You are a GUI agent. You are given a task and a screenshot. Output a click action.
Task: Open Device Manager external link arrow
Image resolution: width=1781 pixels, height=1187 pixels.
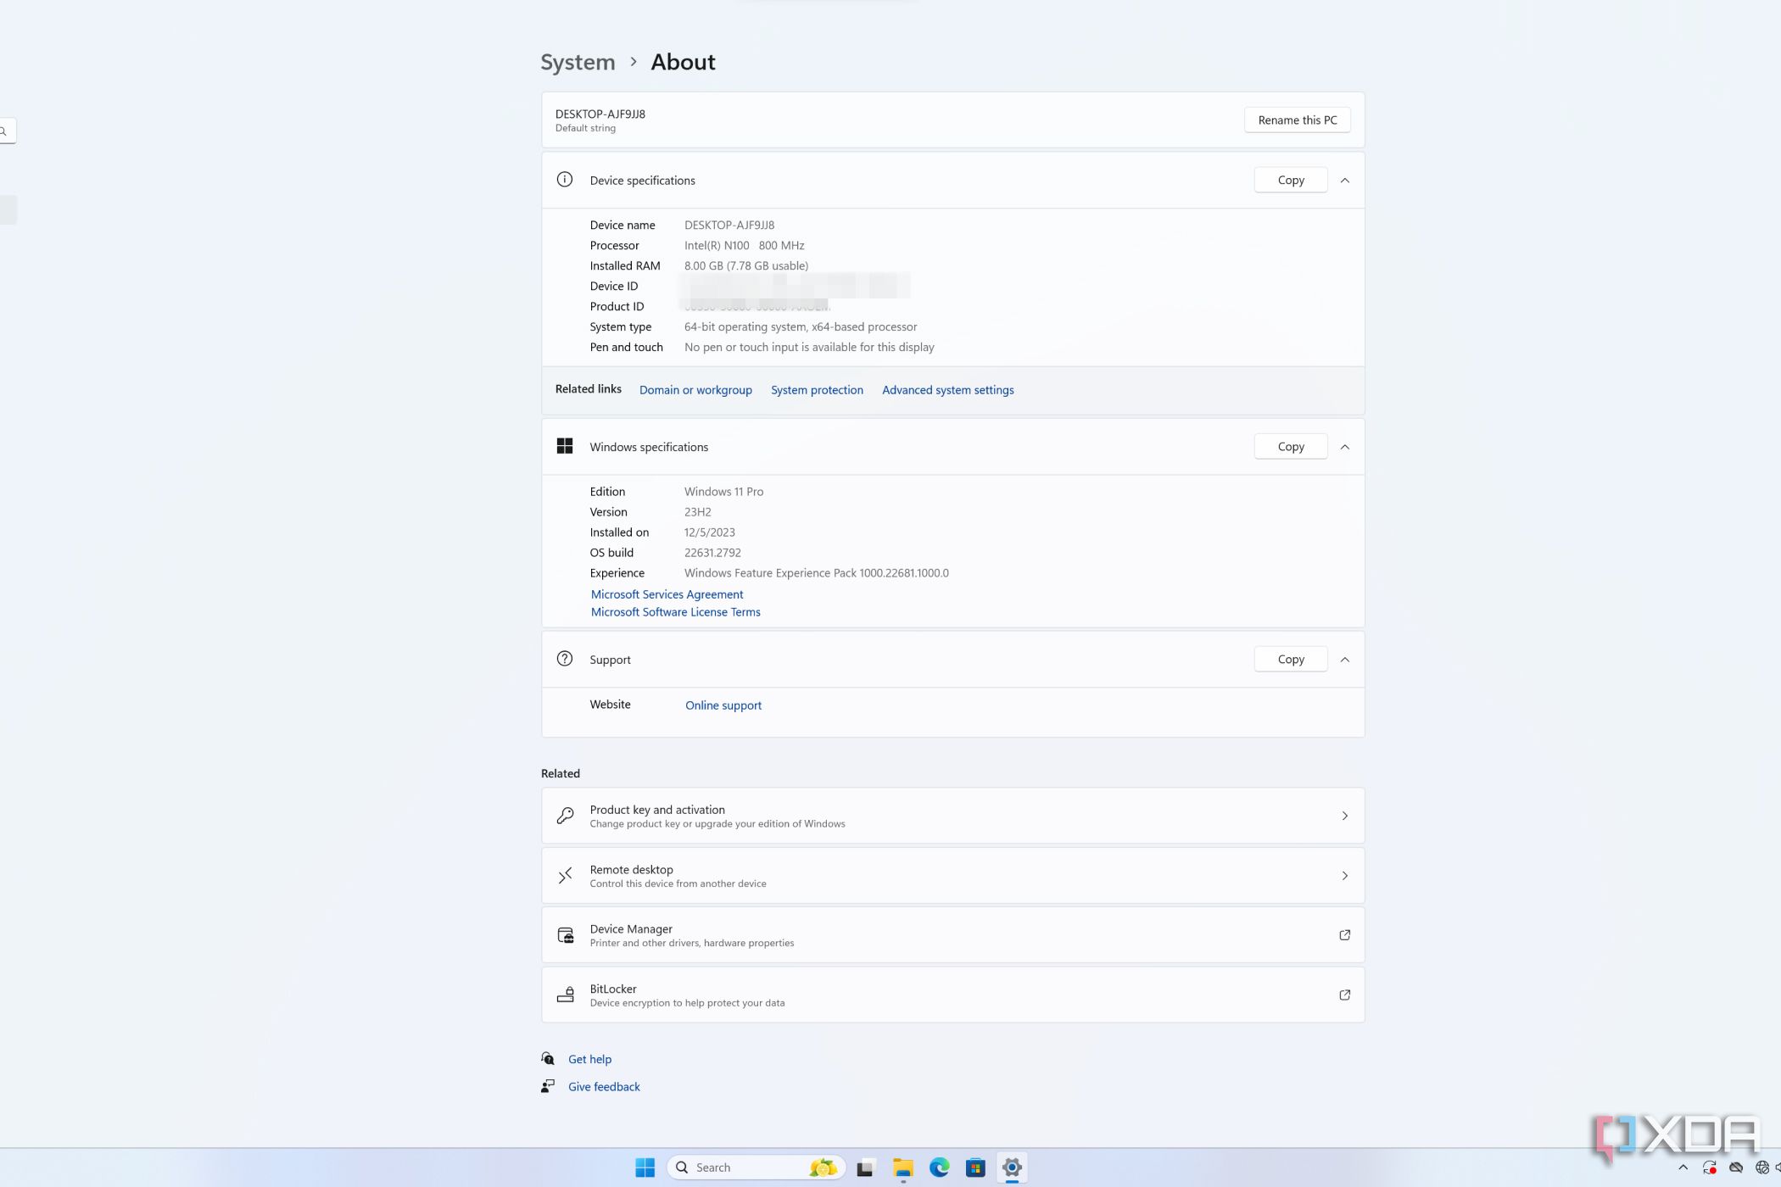coord(1344,935)
